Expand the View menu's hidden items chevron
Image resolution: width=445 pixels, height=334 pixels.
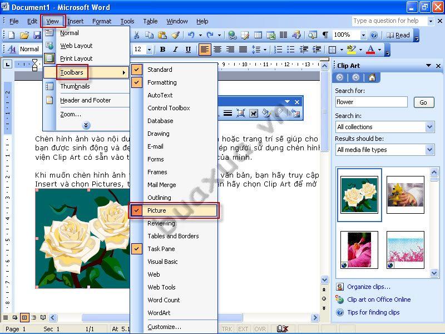pyautogui.click(x=86, y=125)
